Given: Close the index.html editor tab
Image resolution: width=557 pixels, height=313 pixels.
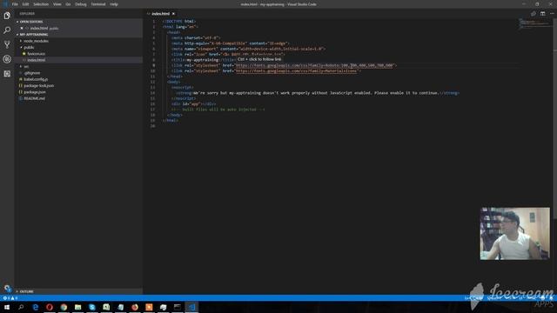Looking at the screenshot, I should click(173, 14).
